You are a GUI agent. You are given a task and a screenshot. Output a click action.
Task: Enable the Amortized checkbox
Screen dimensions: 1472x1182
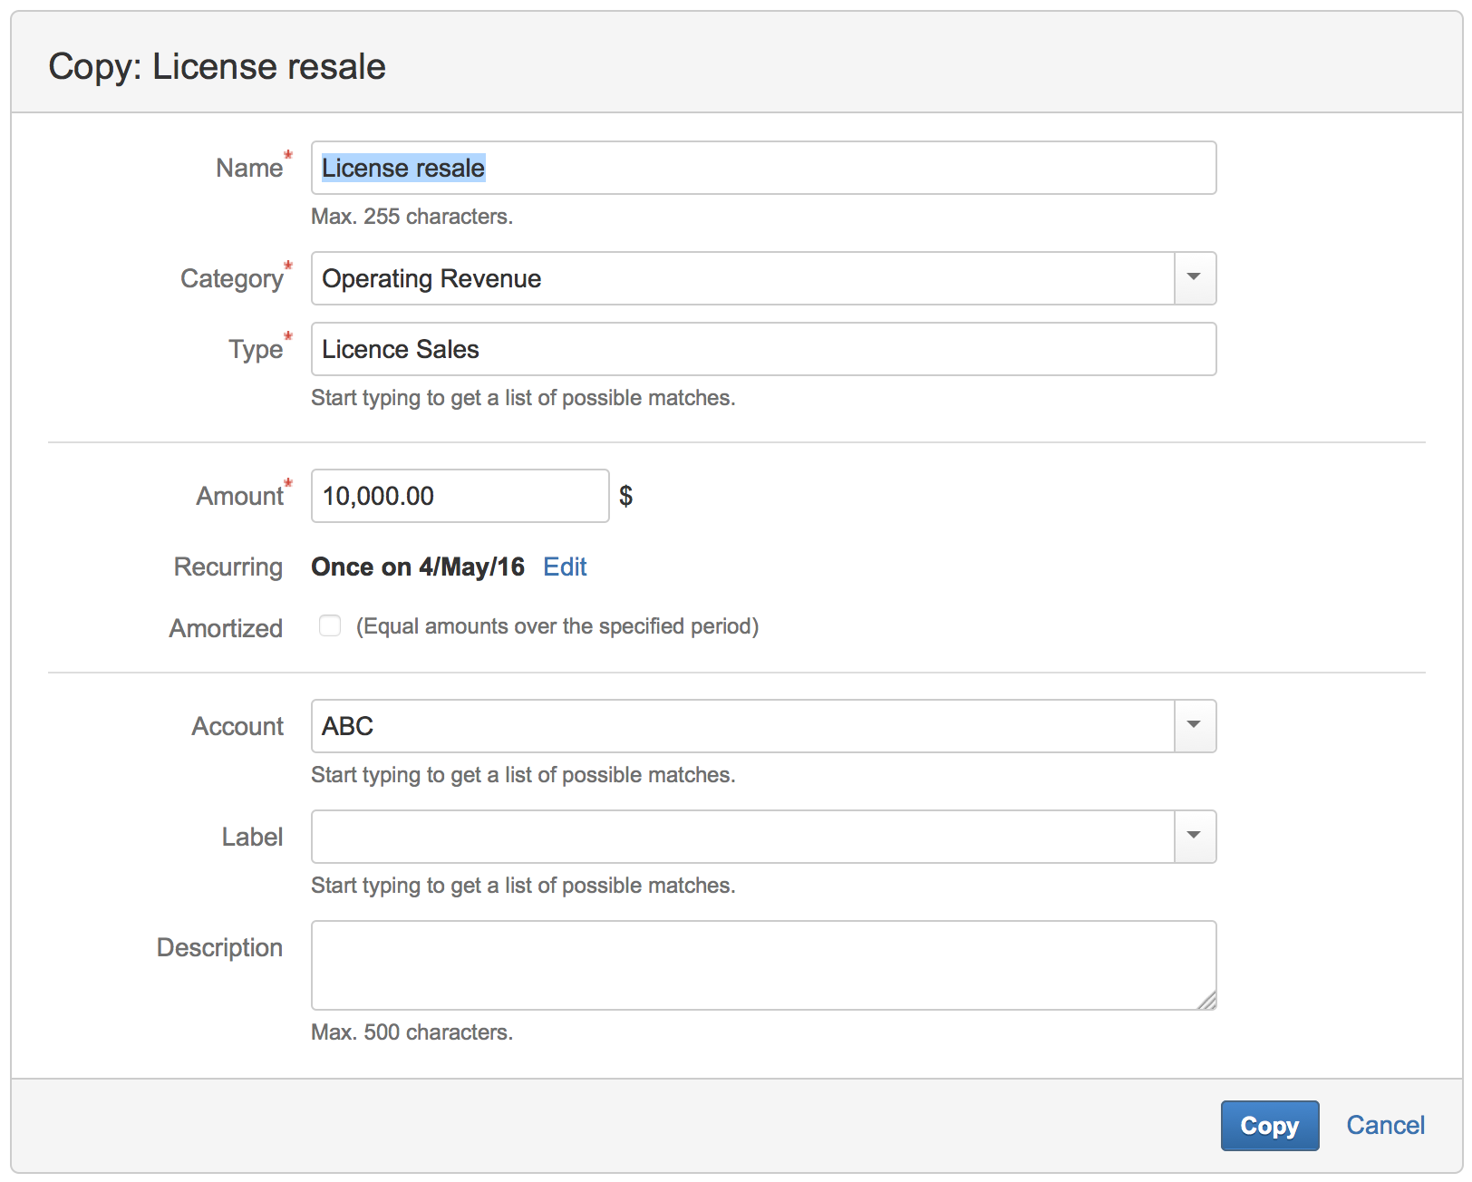coord(330,626)
